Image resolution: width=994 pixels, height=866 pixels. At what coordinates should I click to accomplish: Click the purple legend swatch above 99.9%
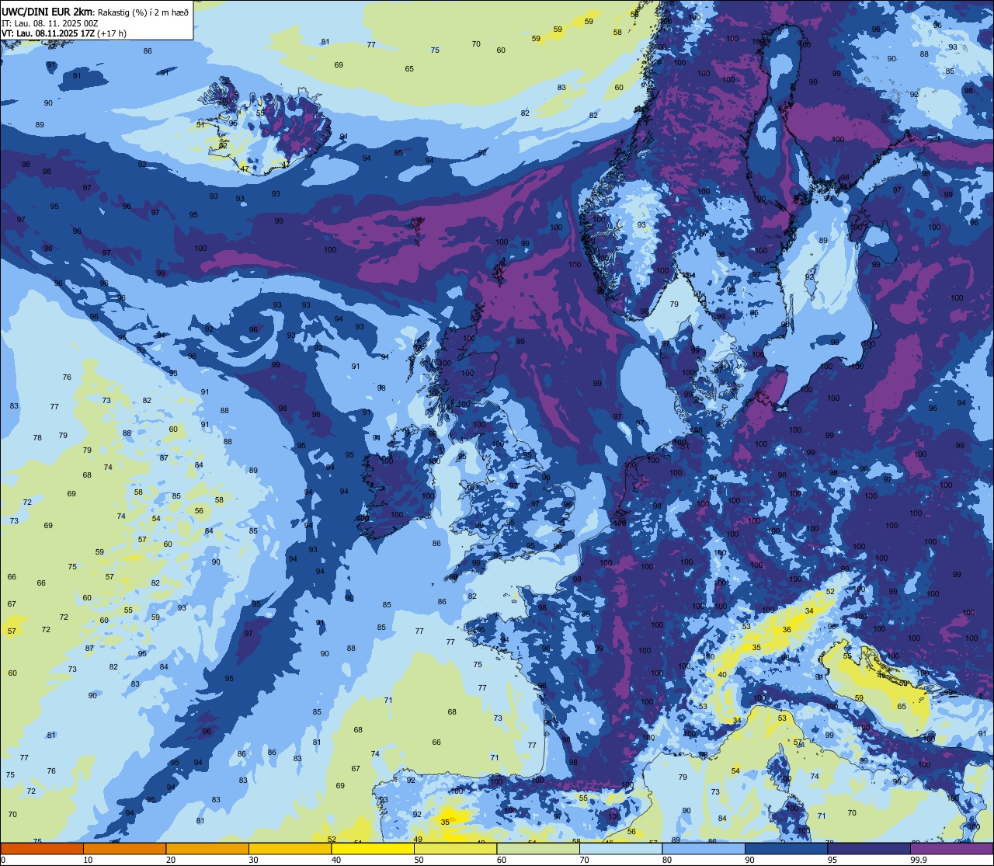coord(951,848)
